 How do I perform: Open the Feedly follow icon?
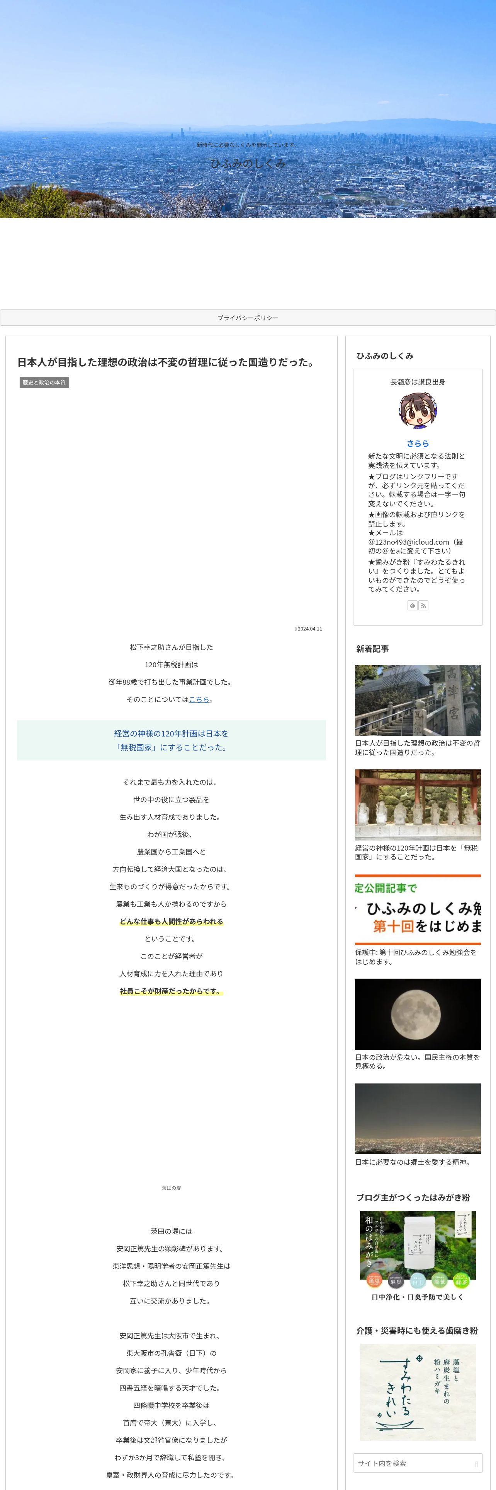pos(412,606)
